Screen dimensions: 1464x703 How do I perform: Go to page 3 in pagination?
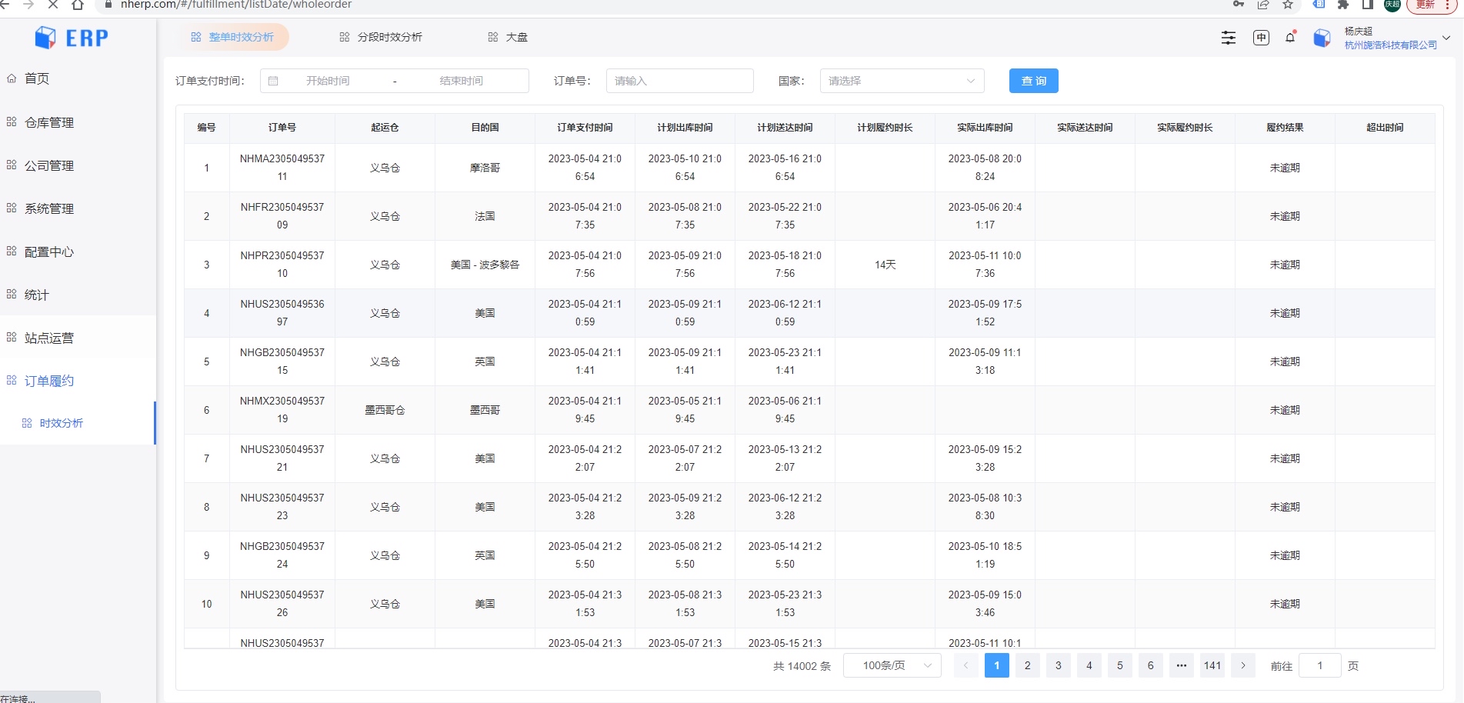pos(1059,665)
